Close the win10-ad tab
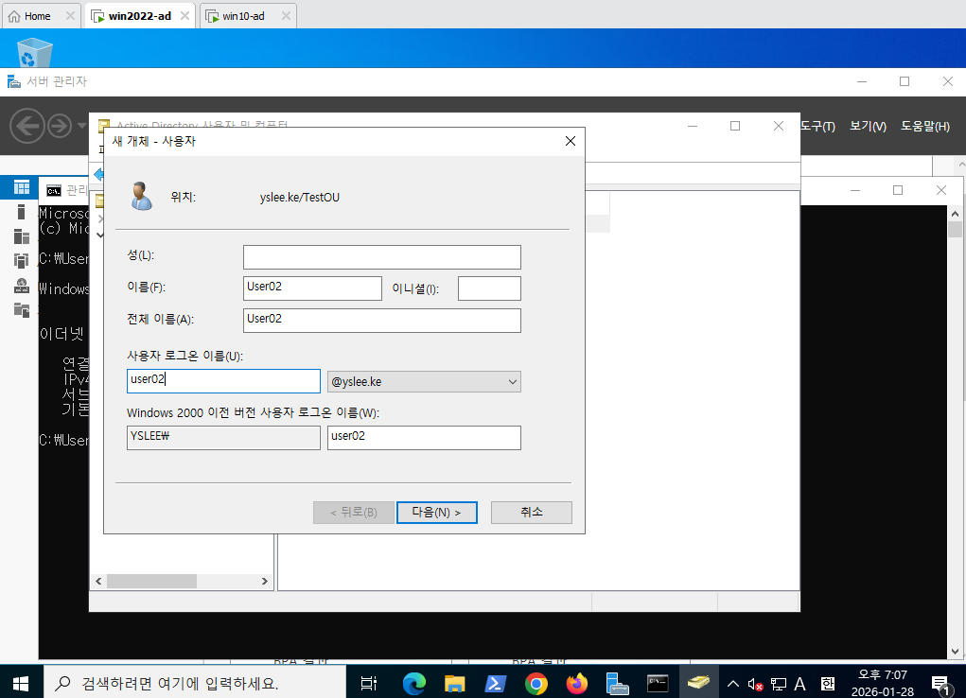The width and height of the screenshot is (966, 698). coord(286,16)
